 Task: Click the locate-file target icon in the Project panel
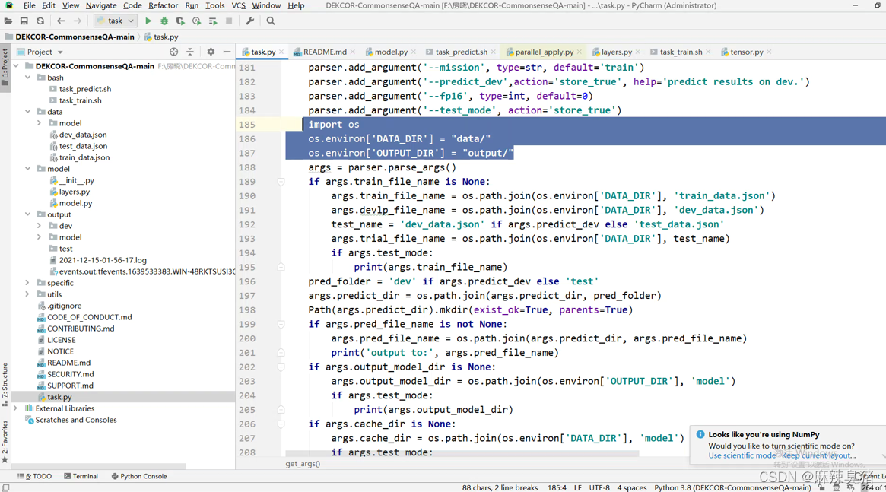click(173, 52)
